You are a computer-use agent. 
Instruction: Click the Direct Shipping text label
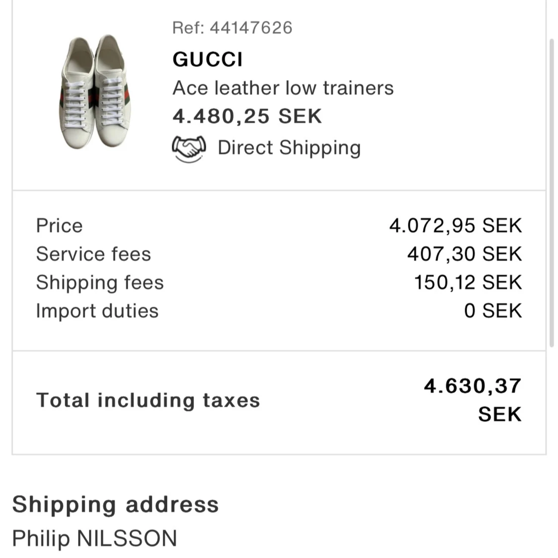(288, 147)
